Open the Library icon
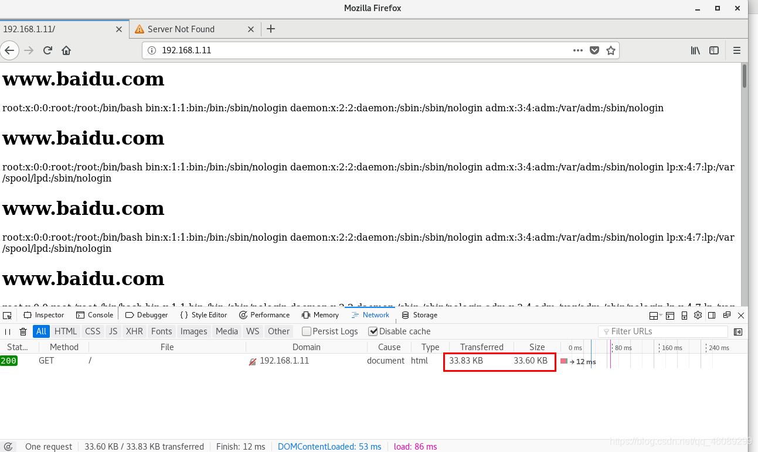 click(x=695, y=50)
